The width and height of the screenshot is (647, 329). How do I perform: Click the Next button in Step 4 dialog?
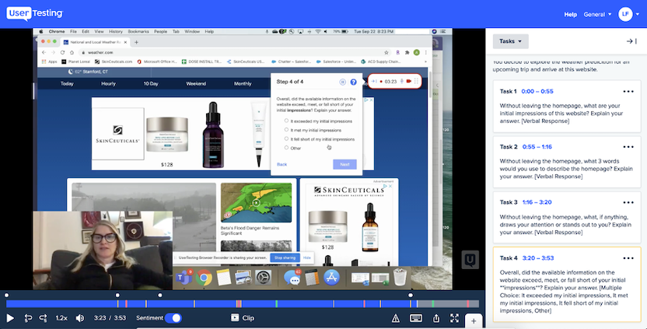(344, 164)
